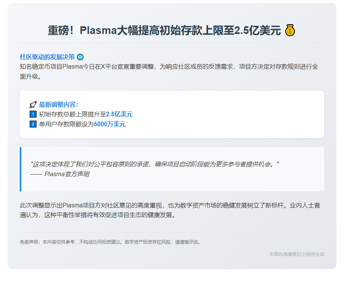Click the paragraph starting 知名稳定币项目Plasma
Screen dimensions: 344x281
[x=169, y=71]
